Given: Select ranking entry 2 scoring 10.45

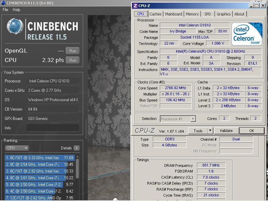Looking at the screenshot, I should click(x=40, y=164).
